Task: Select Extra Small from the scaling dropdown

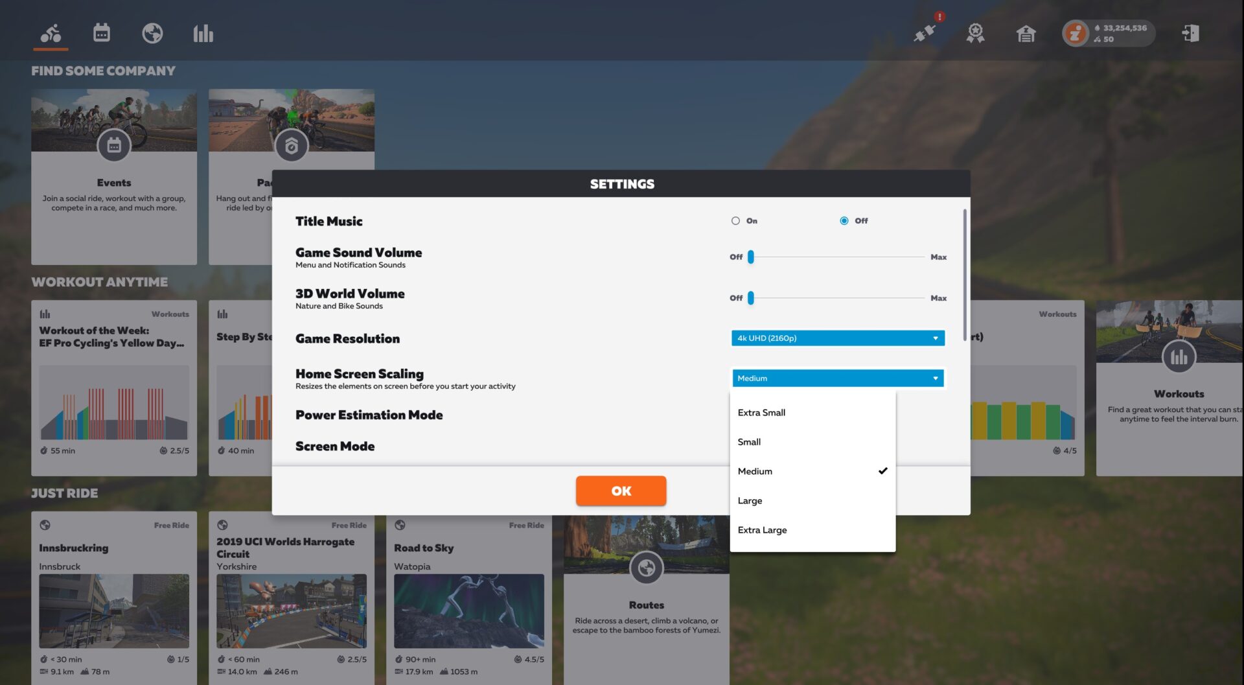Action: click(x=761, y=412)
